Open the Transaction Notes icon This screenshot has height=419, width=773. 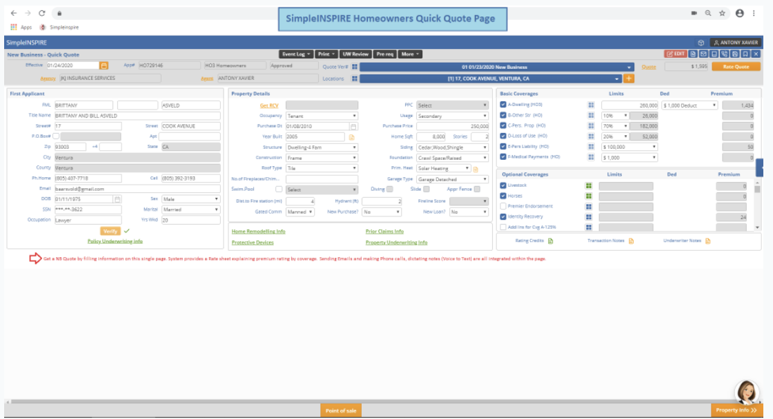(x=631, y=241)
